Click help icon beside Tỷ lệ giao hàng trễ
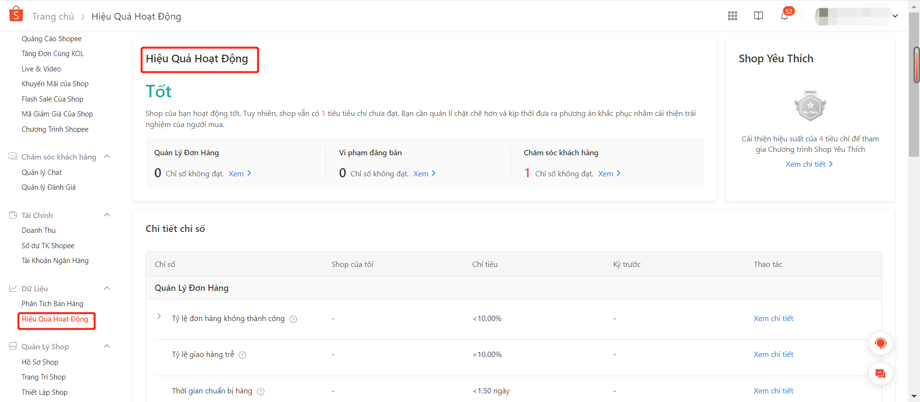This screenshot has width=920, height=402. point(242,355)
